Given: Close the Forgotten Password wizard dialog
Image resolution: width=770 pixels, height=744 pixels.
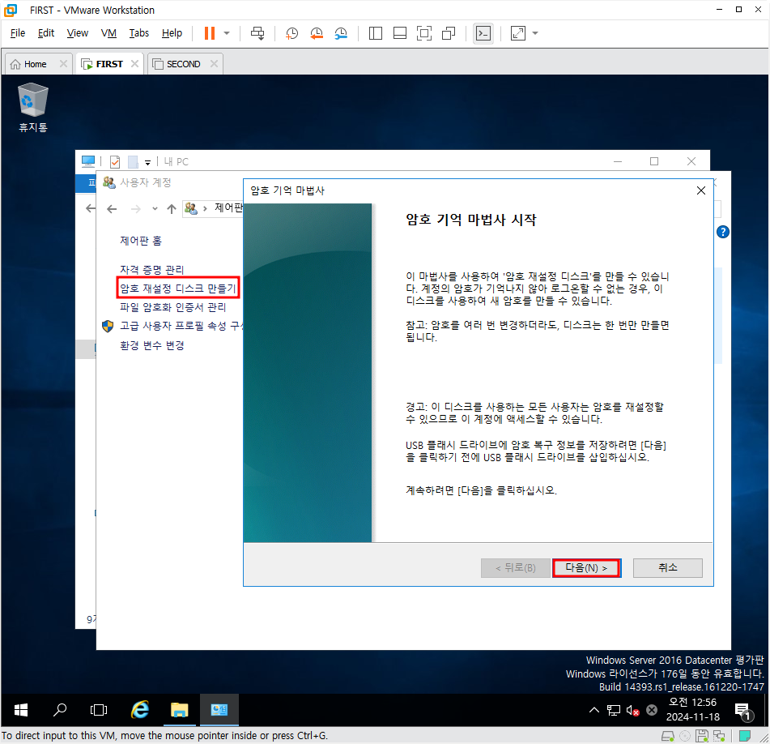Looking at the screenshot, I should pyautogui.click(x=700, y=190).
